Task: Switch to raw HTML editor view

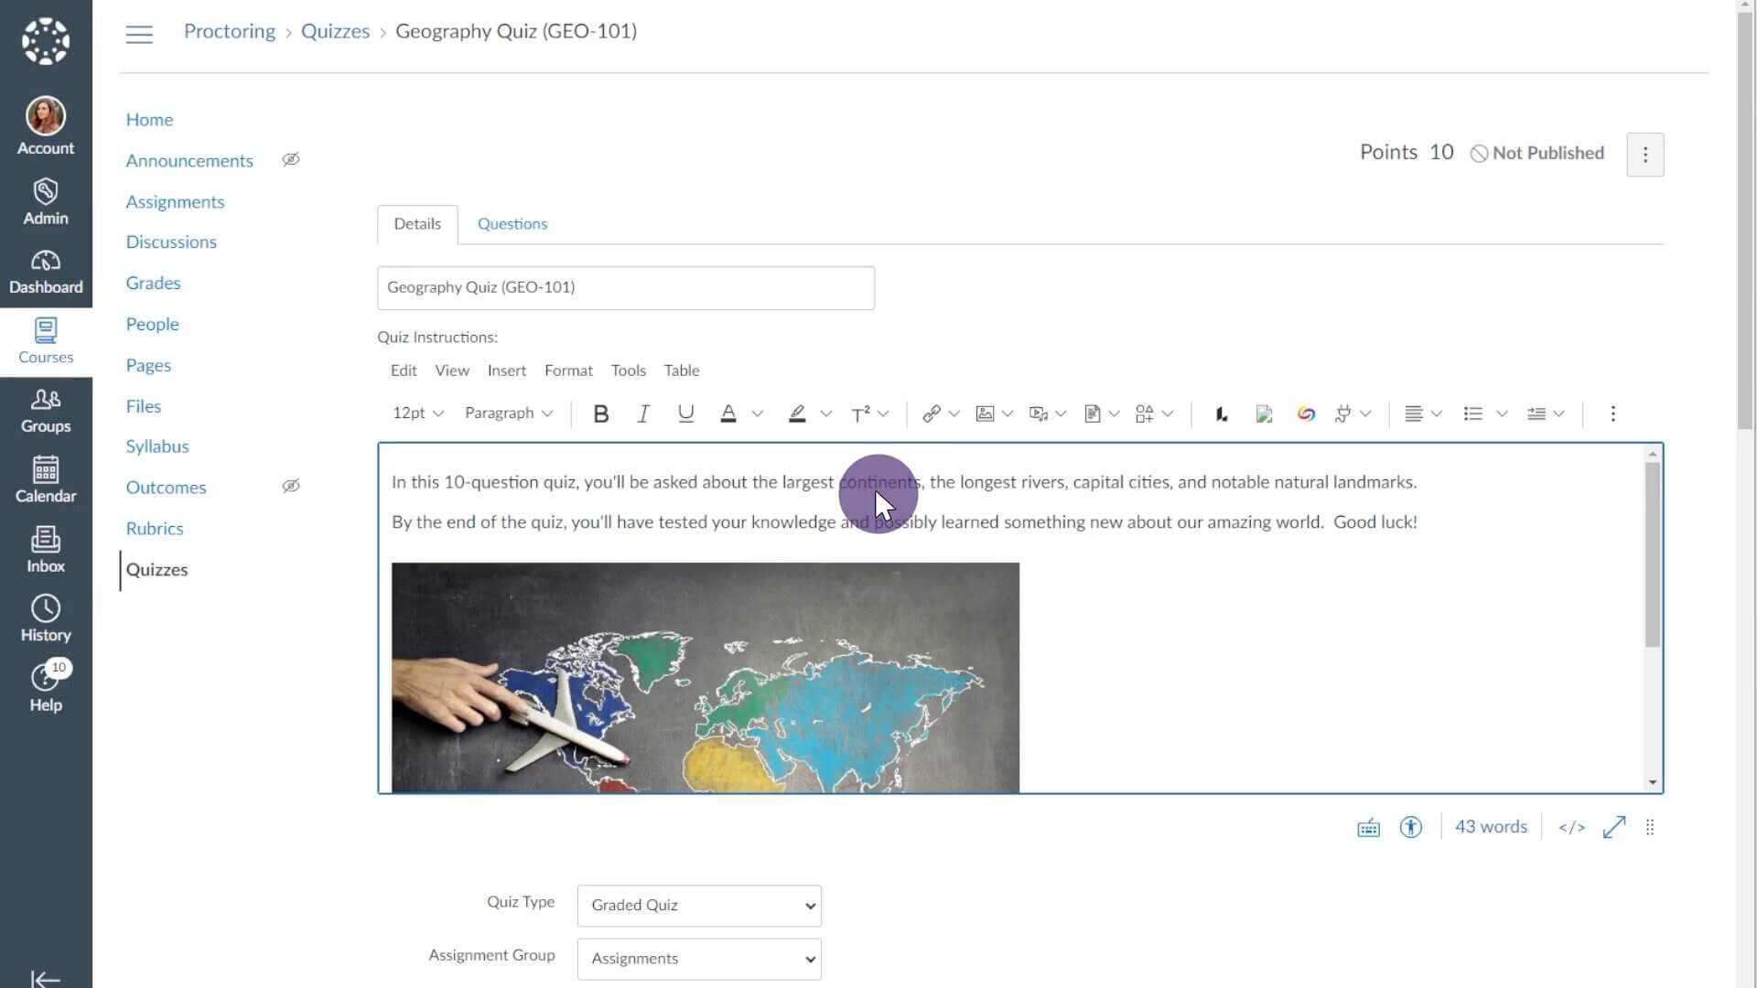Action: pyautogui.click(x=1571, y=826)
